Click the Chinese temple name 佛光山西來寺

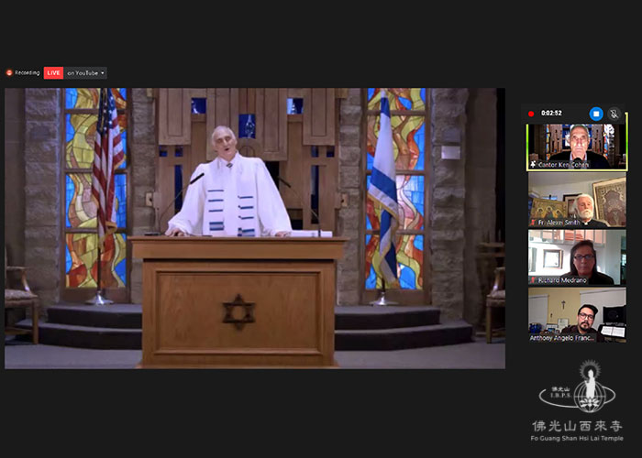click(577, 427)
